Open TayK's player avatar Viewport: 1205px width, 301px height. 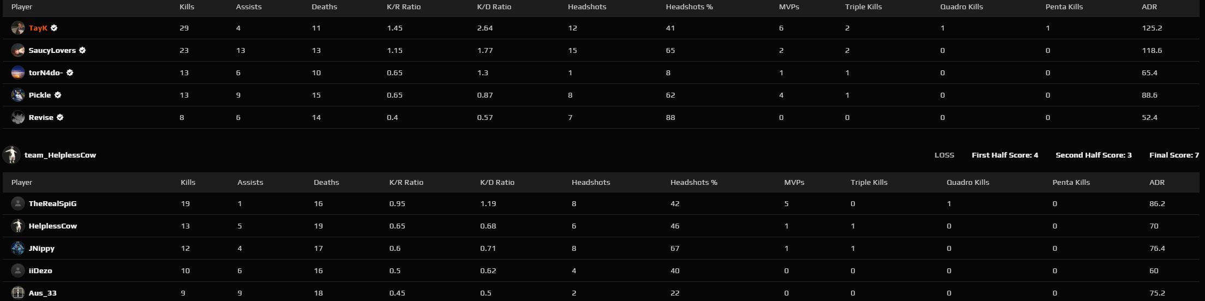coord(18,28)
